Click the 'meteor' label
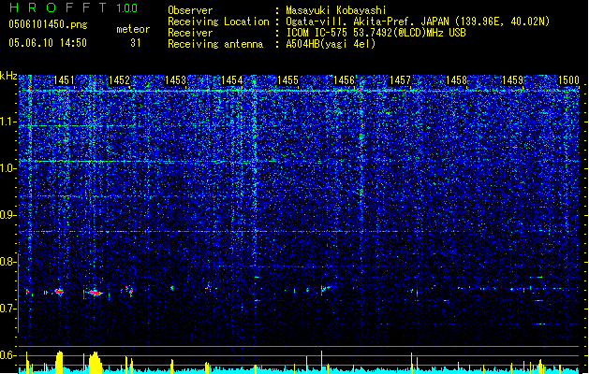Screen dimensions: 589x374 tap(133, 29)
